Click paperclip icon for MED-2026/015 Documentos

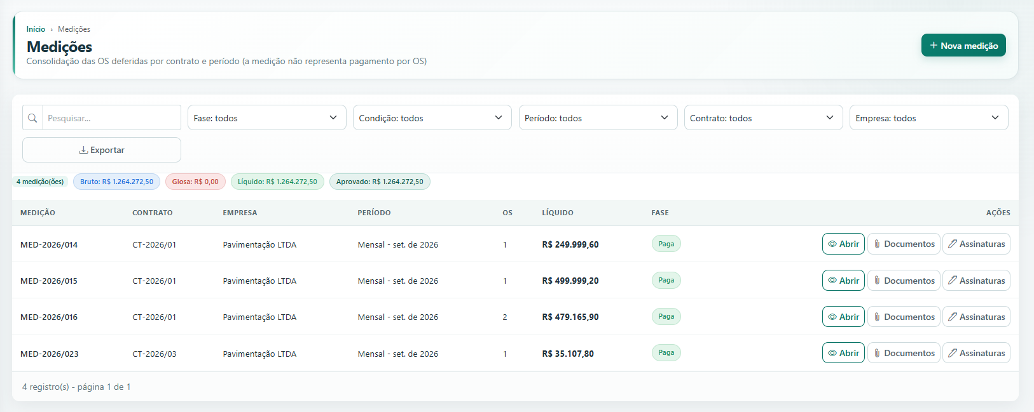pos(877,281)
